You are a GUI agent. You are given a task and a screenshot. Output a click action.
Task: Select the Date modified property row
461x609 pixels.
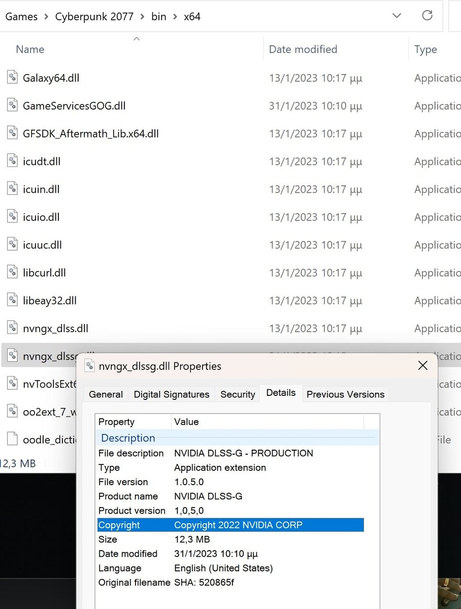[230, 554]
